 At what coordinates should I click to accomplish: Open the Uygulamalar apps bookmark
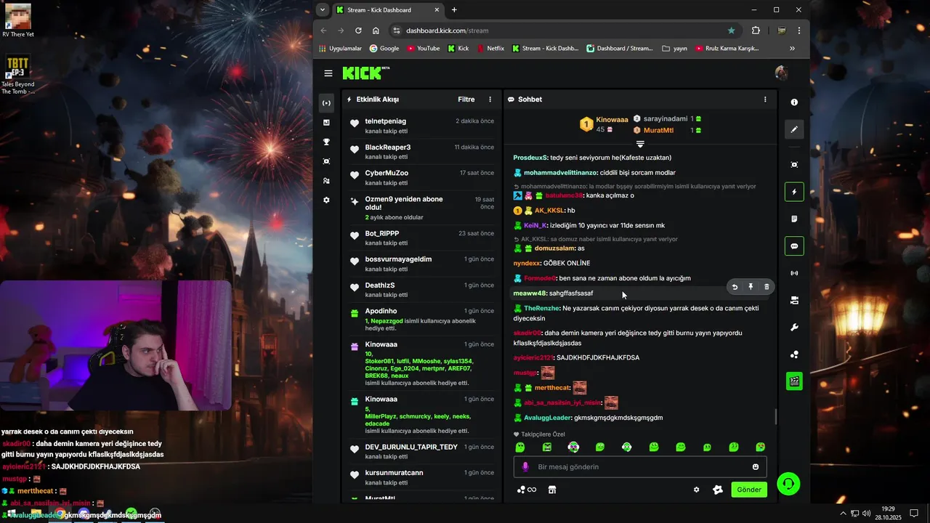pyautogui.click(x=340, y=49)
